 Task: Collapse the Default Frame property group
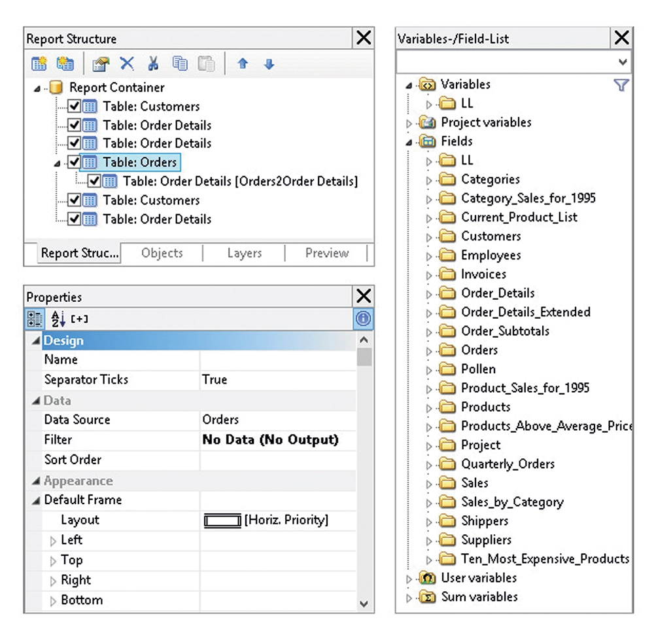(35, 501)
